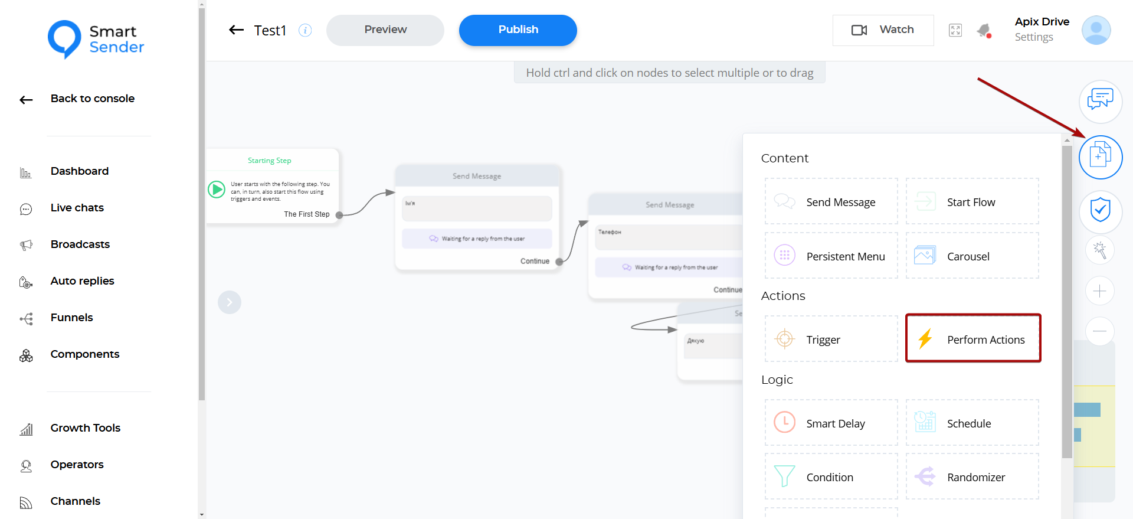Open Channels section
Image resolution: width=1133 pixels, height=519 pixels.
(76, 501)
